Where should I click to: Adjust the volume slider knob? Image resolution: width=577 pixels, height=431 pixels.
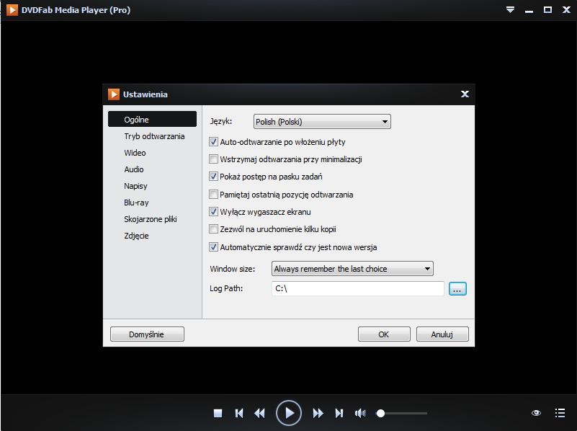click(380, 413)
